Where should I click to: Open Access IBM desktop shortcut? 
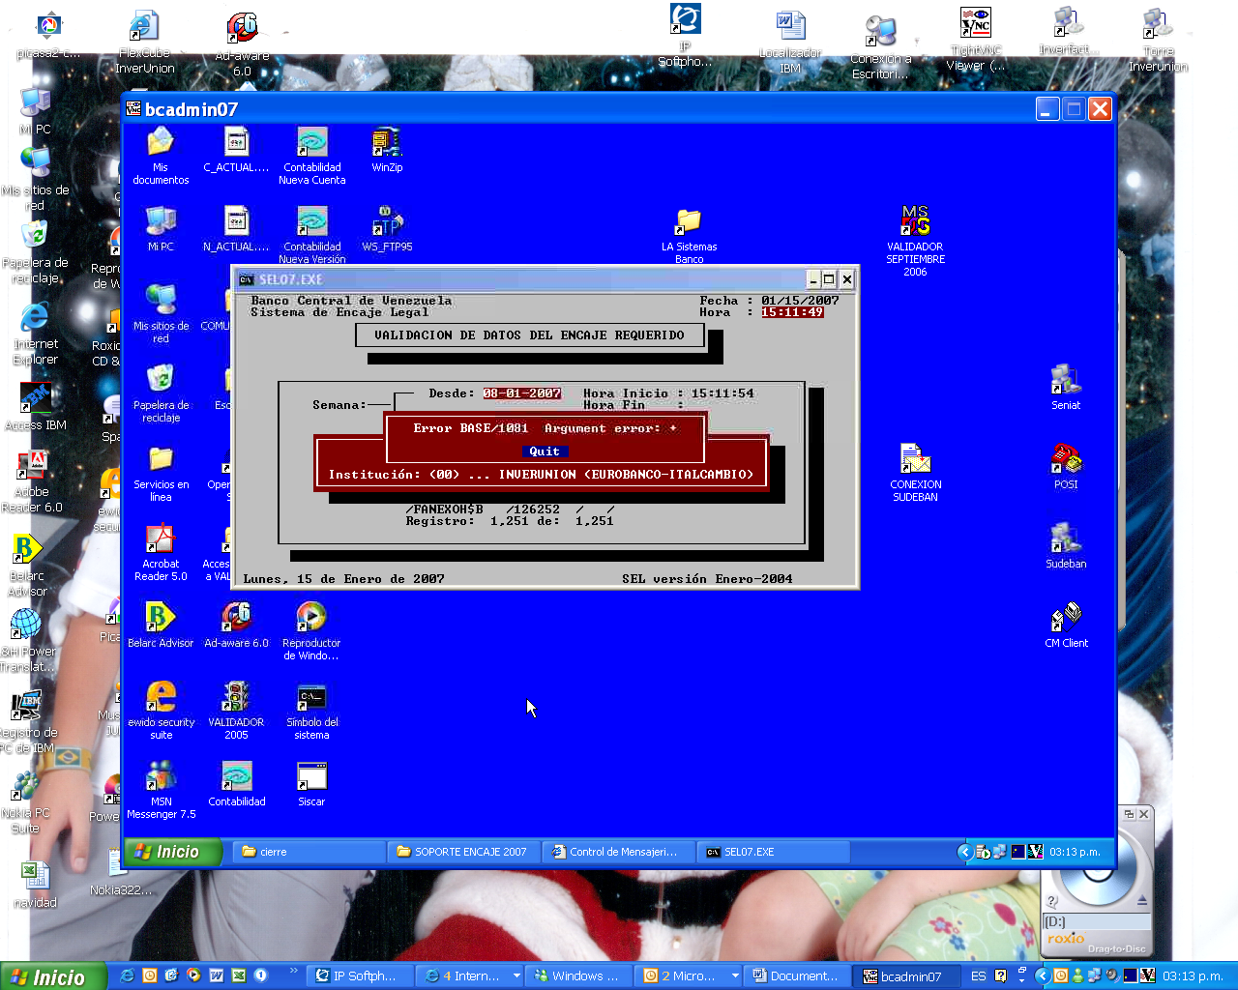pos(36,406)
